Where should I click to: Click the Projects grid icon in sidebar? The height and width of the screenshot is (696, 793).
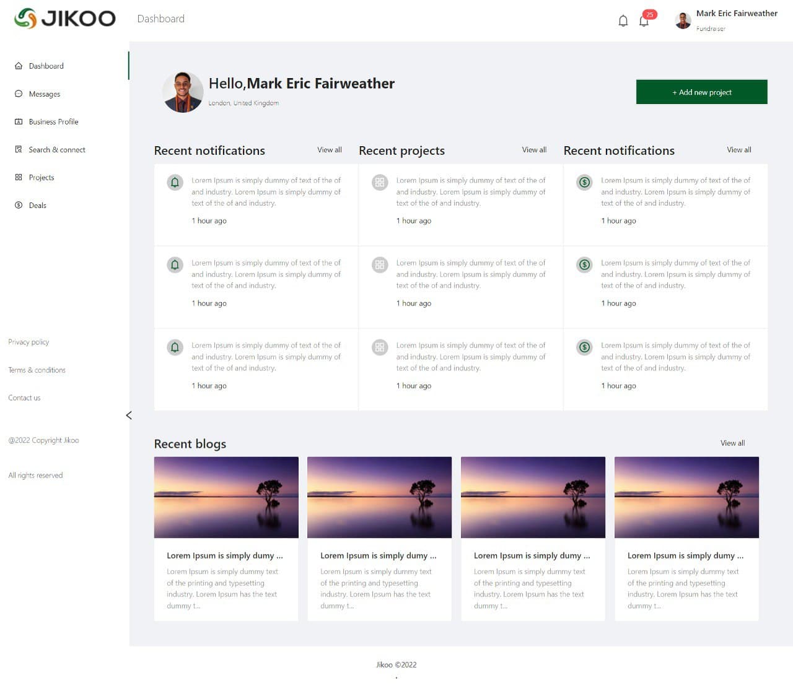[x=19, y=178]
